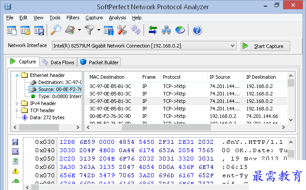Collapse the Ethernet header tree node
This screenshot has height=190, width=306.
[17, 75]
